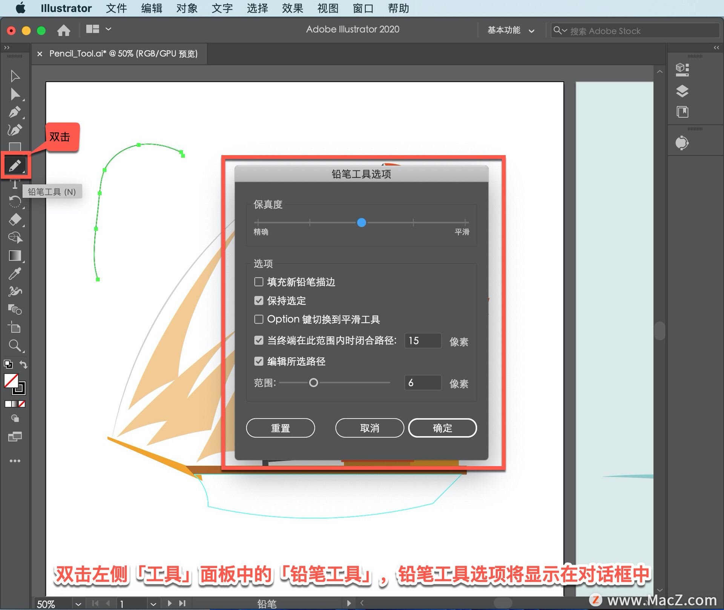Screen dimensions: 724x610
Task: Click the default fill and stroke icon
Action: (8, 364)
